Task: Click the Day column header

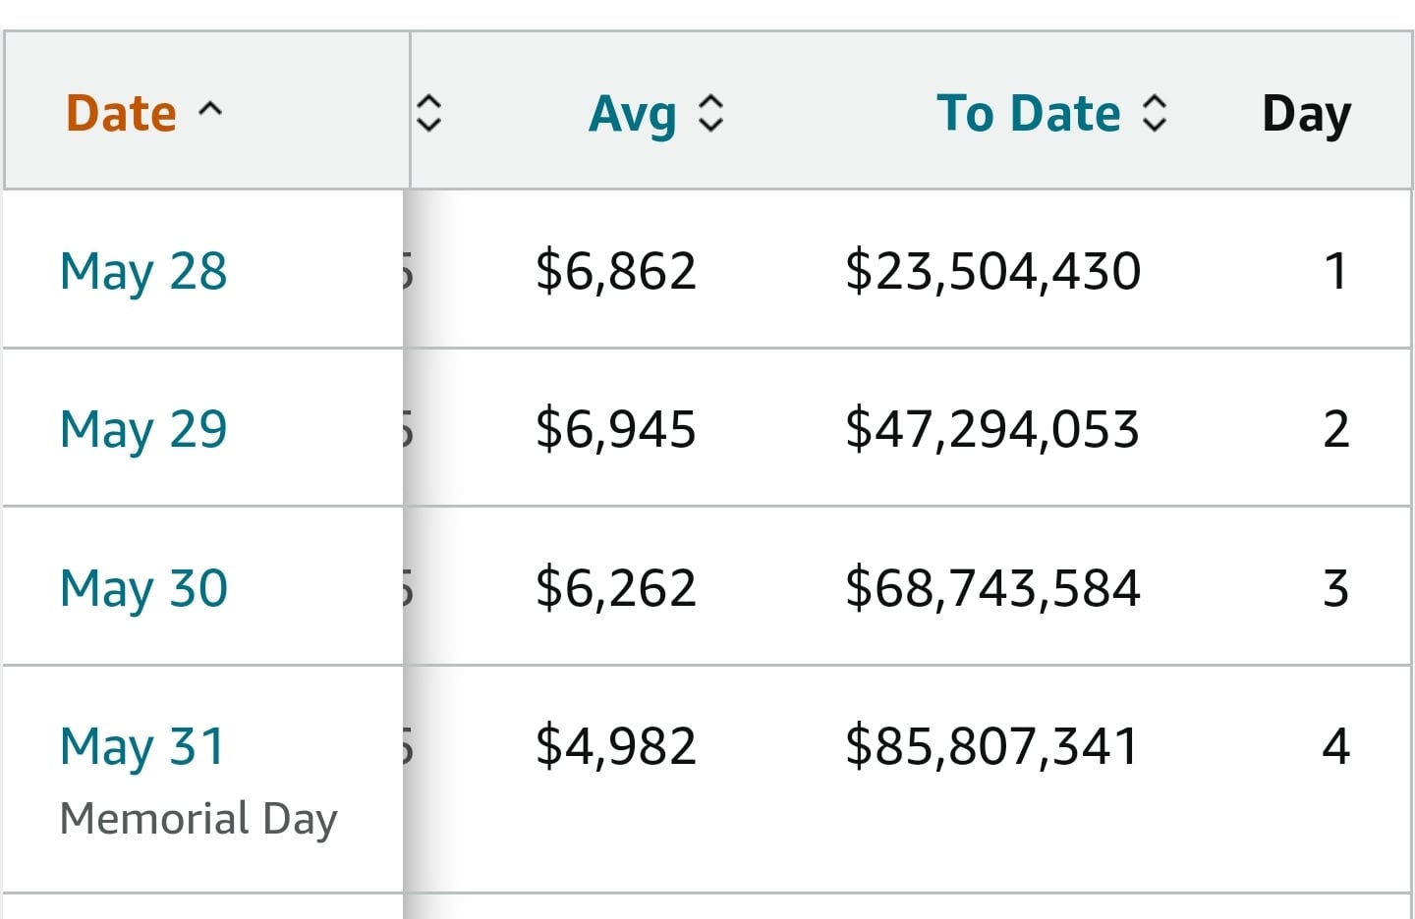Action: pyautogui.click(x=1306, y=114)
